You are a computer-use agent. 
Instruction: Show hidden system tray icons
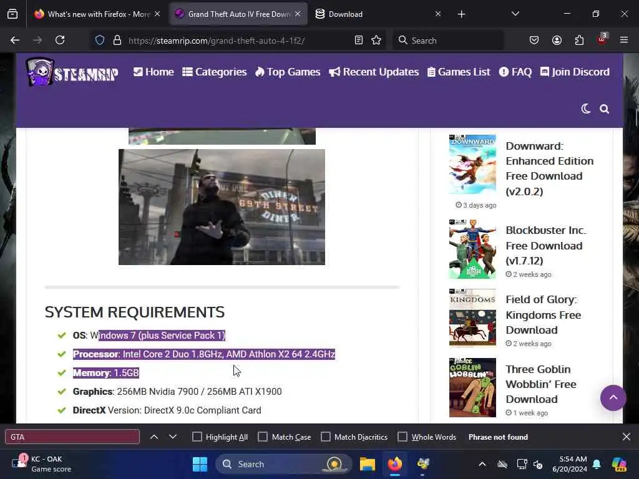(482, 464)
